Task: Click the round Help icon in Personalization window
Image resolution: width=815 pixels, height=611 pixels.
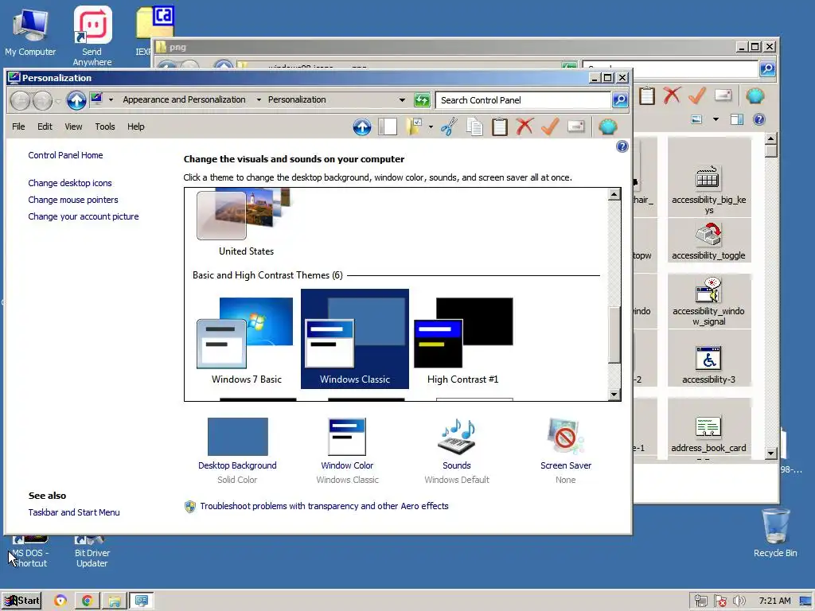Action: (622, 146)
